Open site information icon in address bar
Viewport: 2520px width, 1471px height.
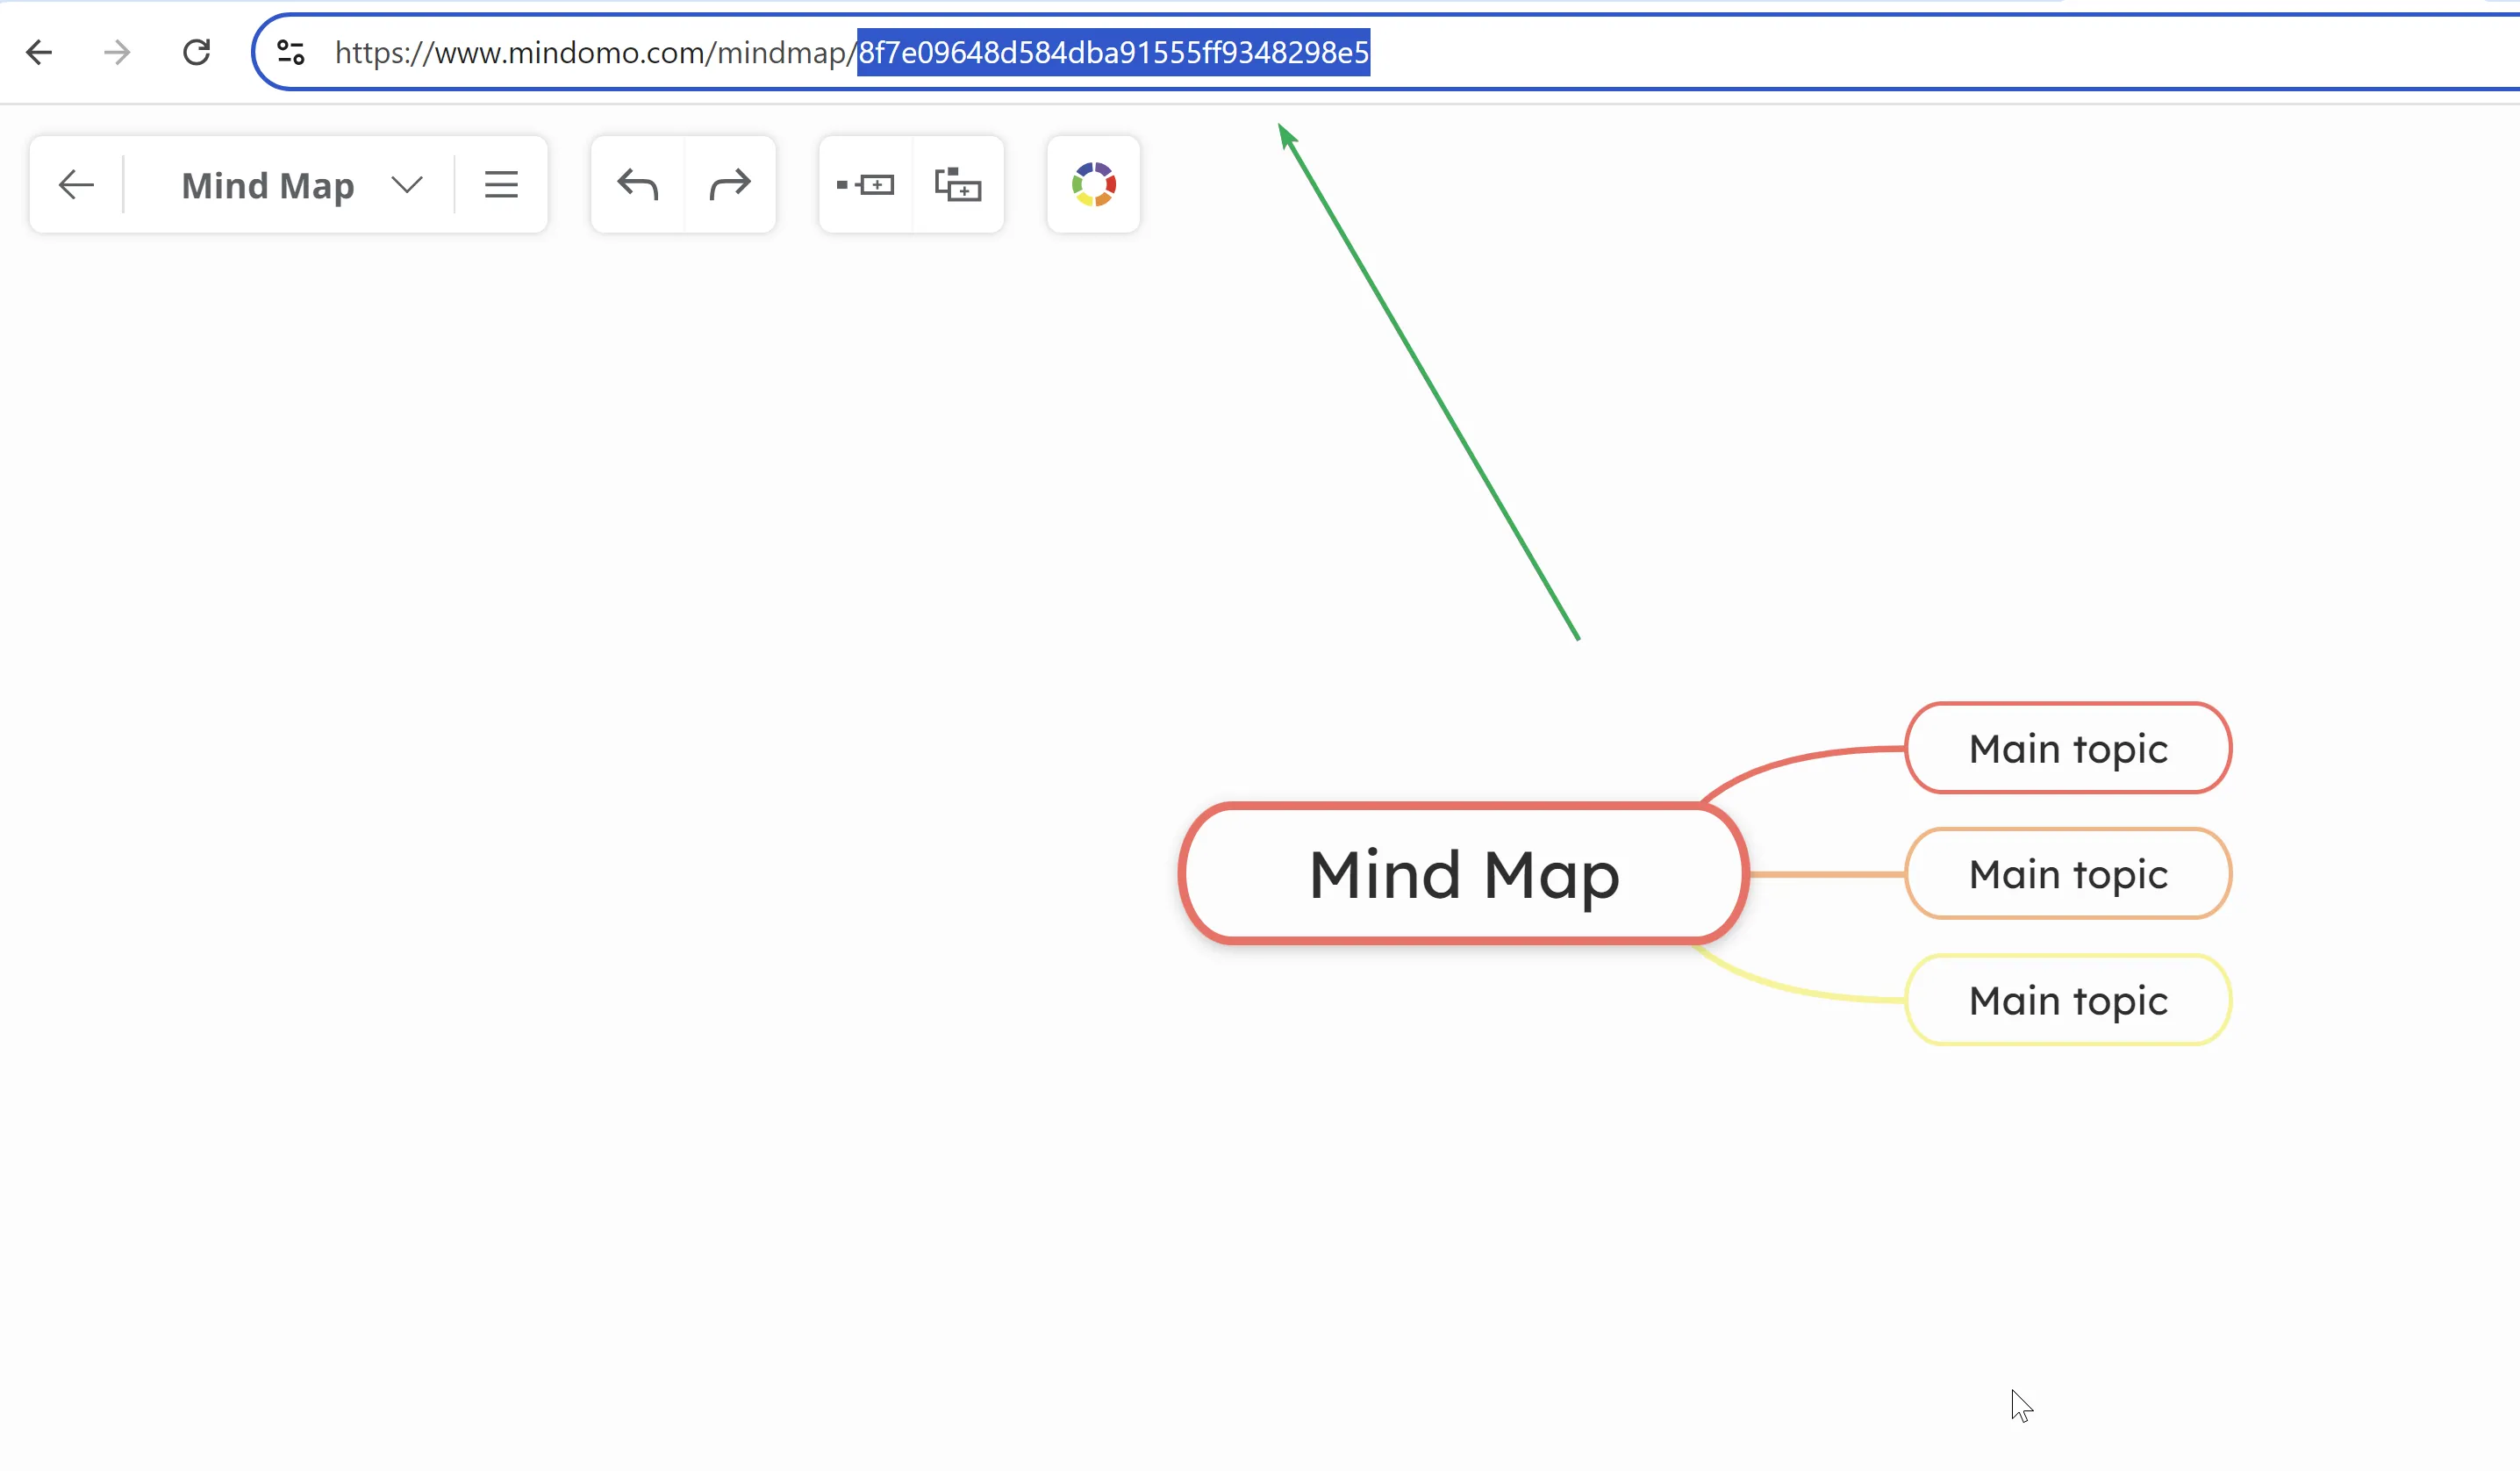click(291, 52)
